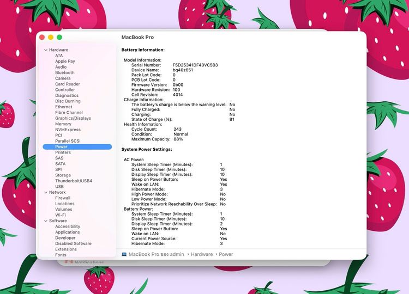Click Cell Revision value 4014
Viewport: 409px width, 294px height.
pyautogui.click(x=178, y=95)
